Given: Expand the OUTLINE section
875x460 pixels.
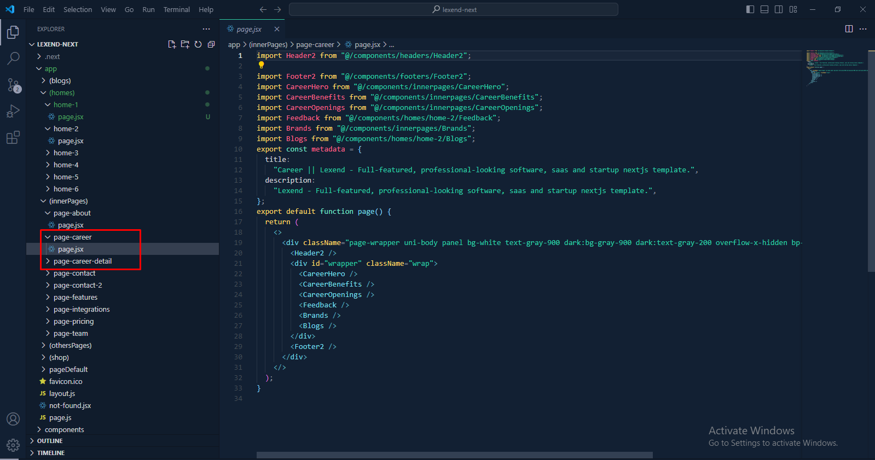Looking at the screenshot, I should coord(50,441).
